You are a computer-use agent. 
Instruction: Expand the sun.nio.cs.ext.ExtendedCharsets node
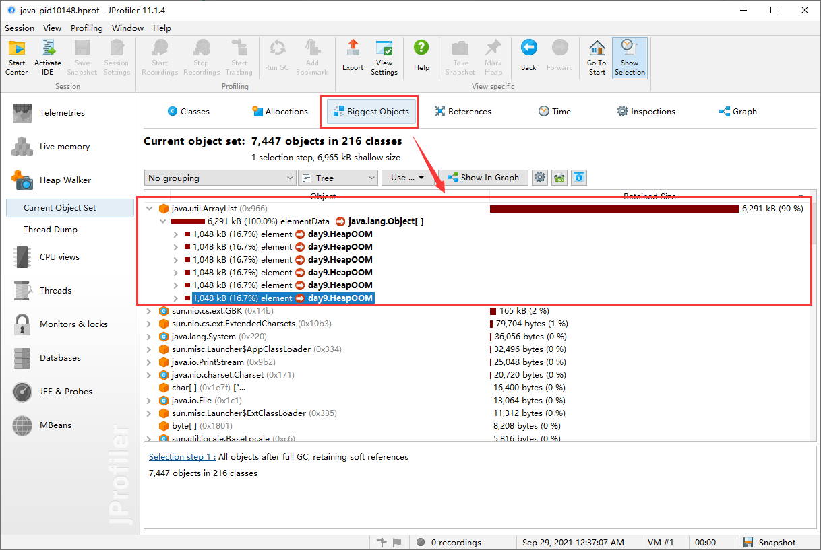click(150, 324)
